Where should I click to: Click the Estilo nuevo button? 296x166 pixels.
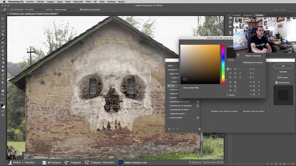click(283, 77)
